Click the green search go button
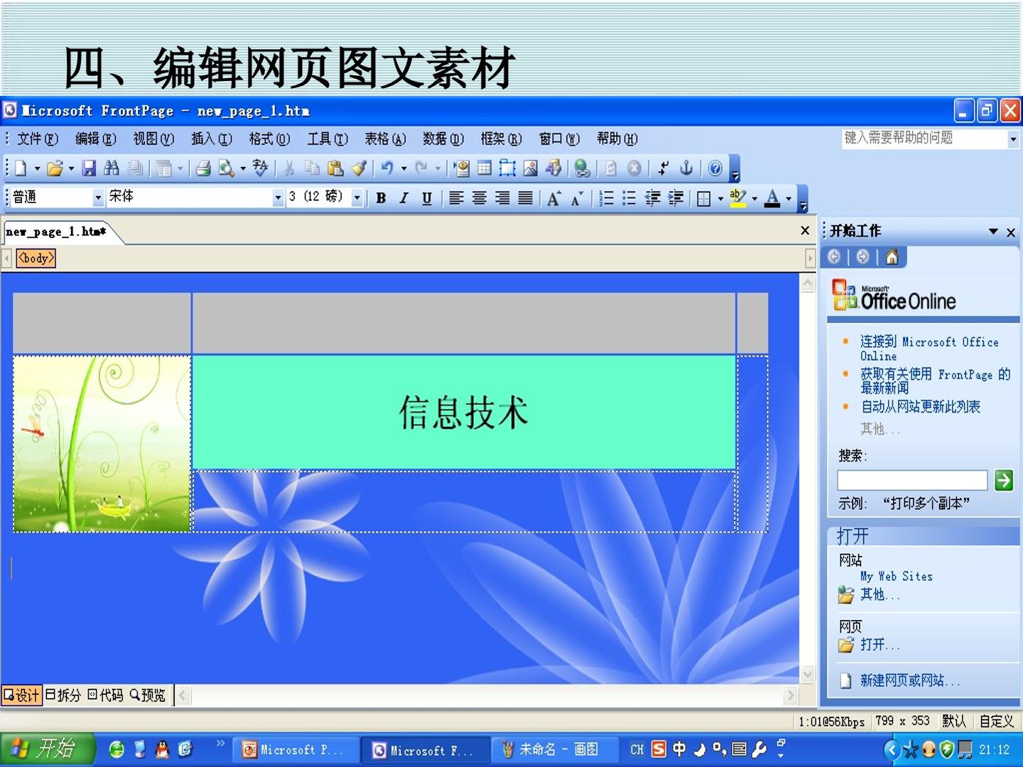Screen dimensions: 1023x767 (1004, 481)
